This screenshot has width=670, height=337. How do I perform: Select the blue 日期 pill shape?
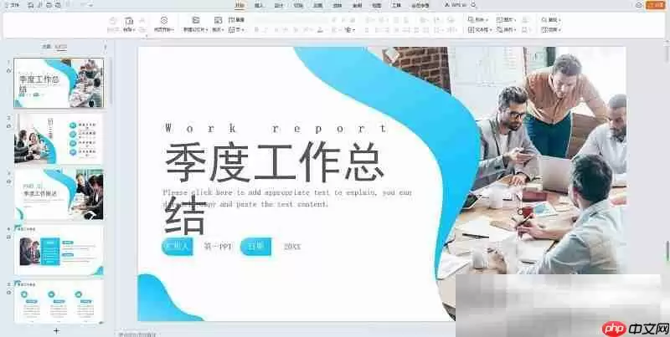(x=256, y=247)
